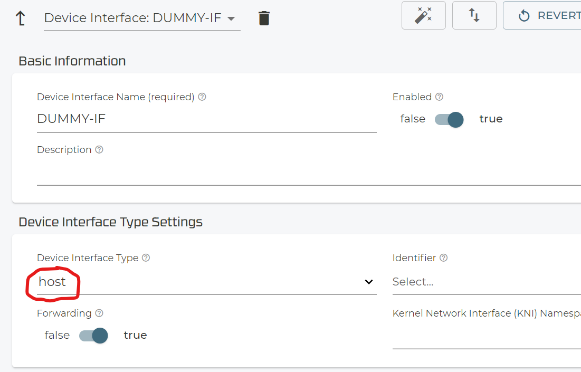Open the Identifier select dropdown
Image resolution: width=581 pixels, height=372 pixels.
[x=485, y=282]
